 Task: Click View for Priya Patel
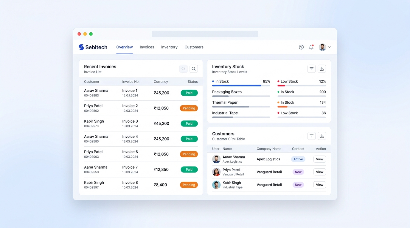pos(320,172)
